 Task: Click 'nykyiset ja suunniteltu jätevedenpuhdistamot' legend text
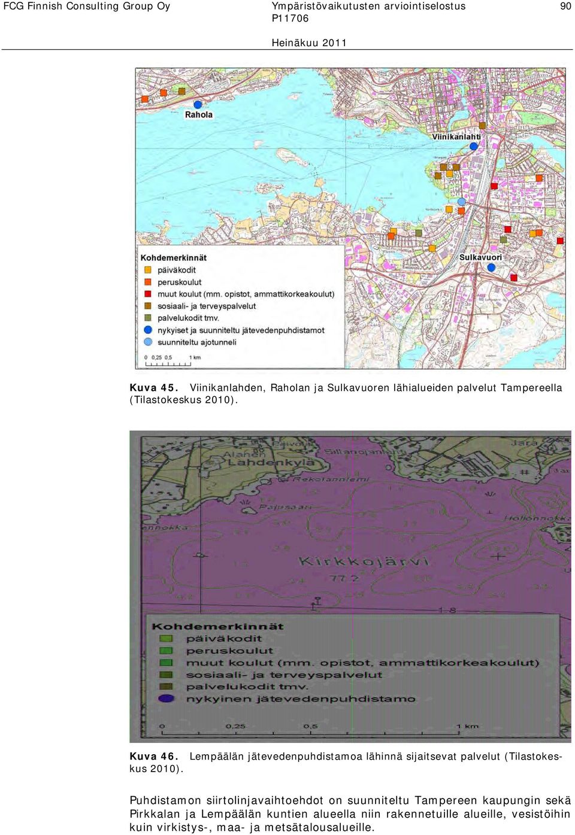241,330
